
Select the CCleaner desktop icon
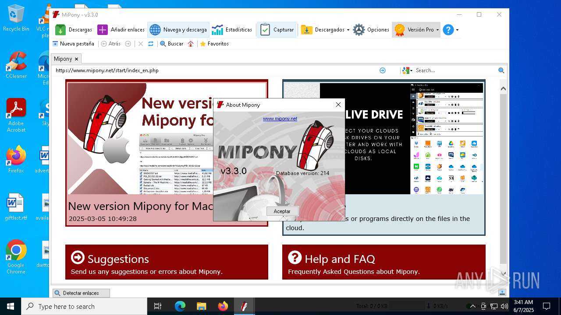(16, 65)
